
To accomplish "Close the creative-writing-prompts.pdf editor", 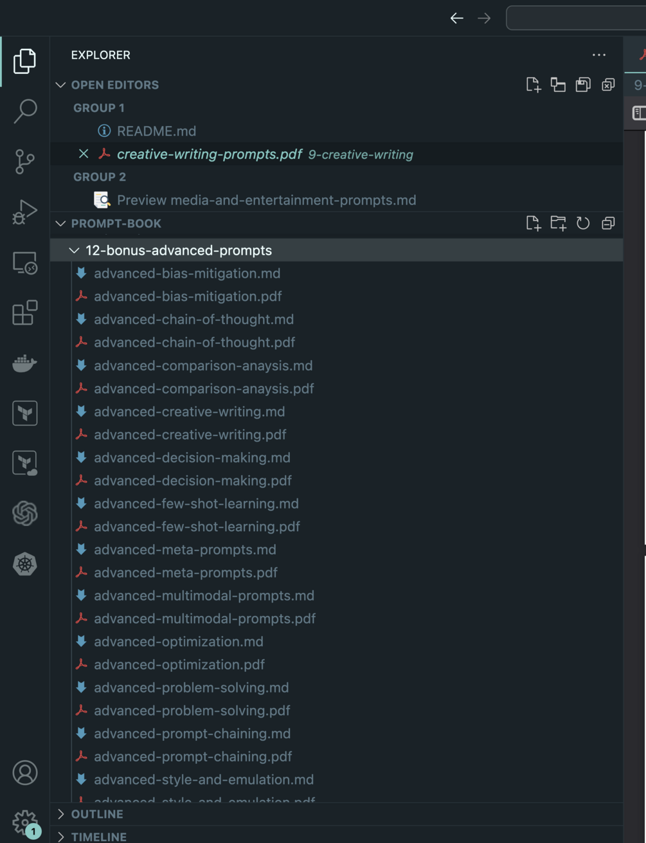I will (x=84, y=154).
